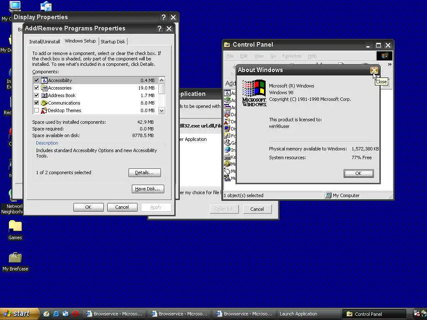Select Multimedia icon in Control Panel
The image size is (427, 320).
[x=227, y=178]
